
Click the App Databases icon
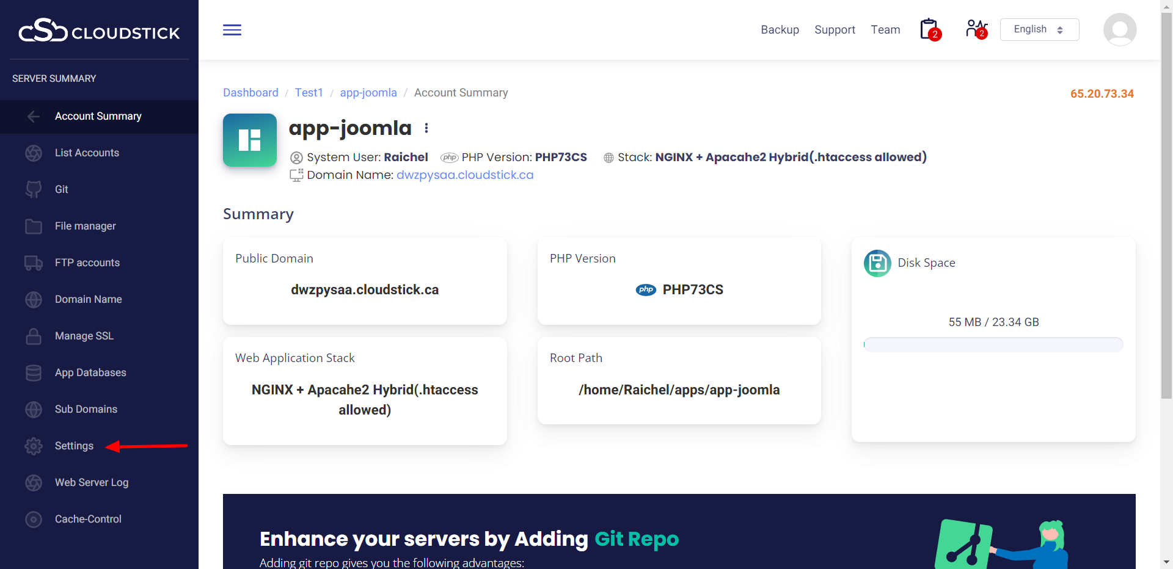[34, 373]
